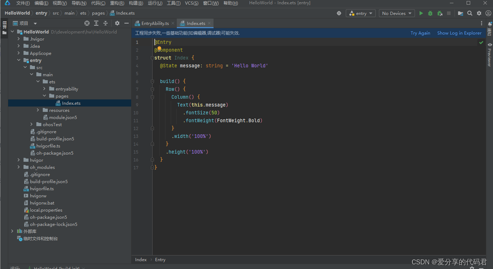Screen dimensions: 493x269
Task: Open the 构建(B) menu
Action: pos(136,3)
